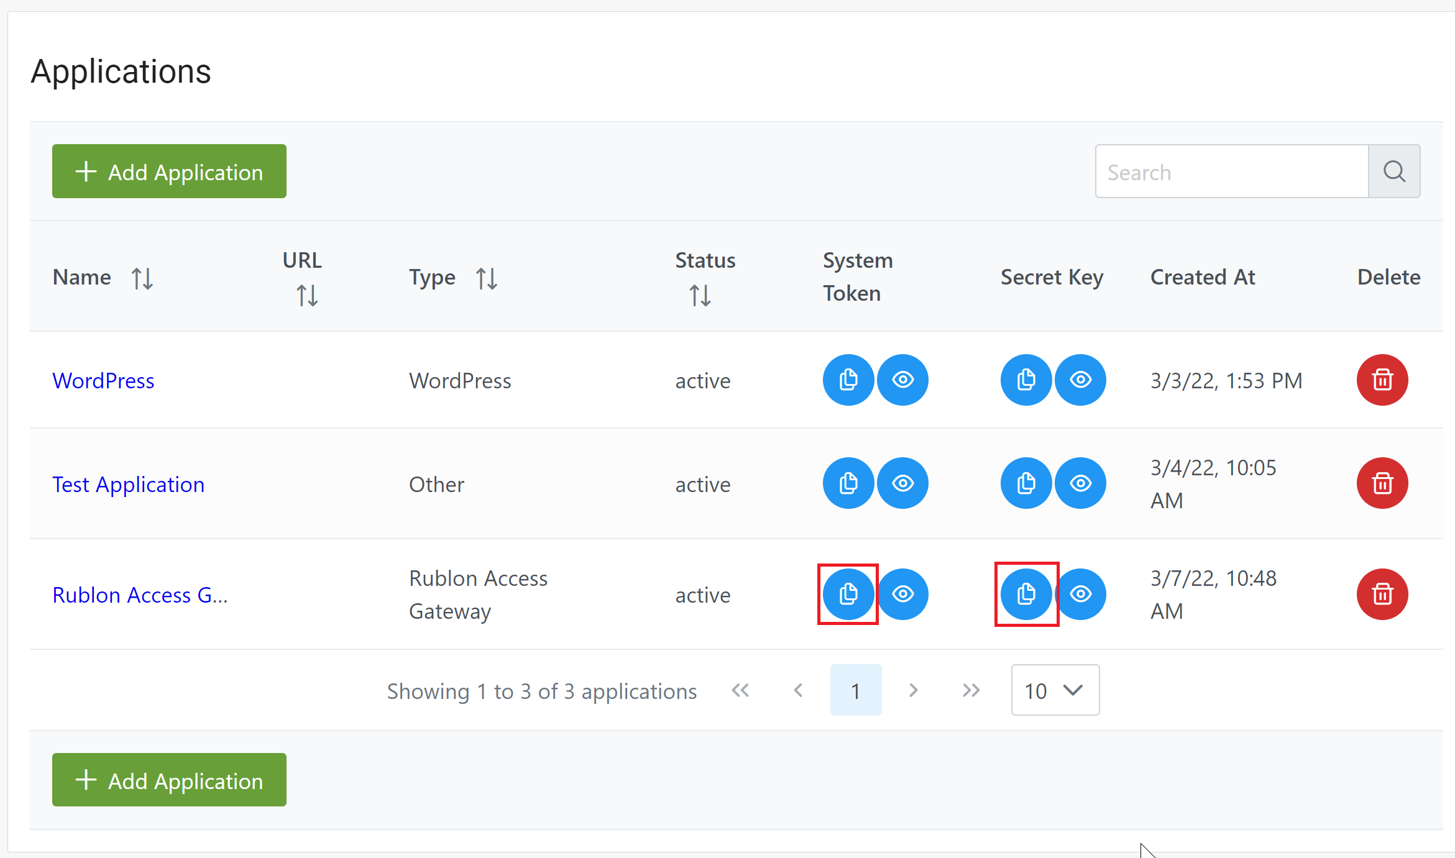Show the Test Application secret key
Image resolution: width=1455 pixels, height=858 pixels.
1081,483
